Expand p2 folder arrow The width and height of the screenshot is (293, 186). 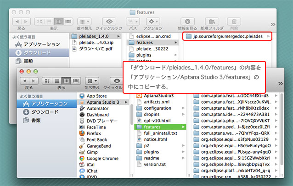[183, 146]
